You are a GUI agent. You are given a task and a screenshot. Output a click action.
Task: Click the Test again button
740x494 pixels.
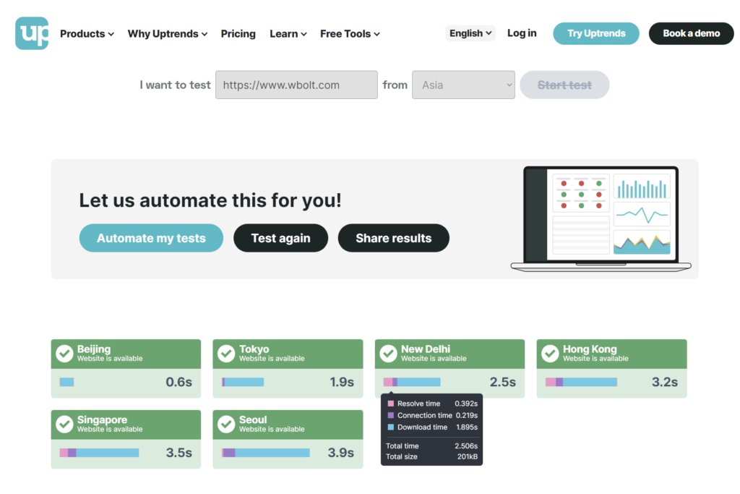[x=280, y=238]
